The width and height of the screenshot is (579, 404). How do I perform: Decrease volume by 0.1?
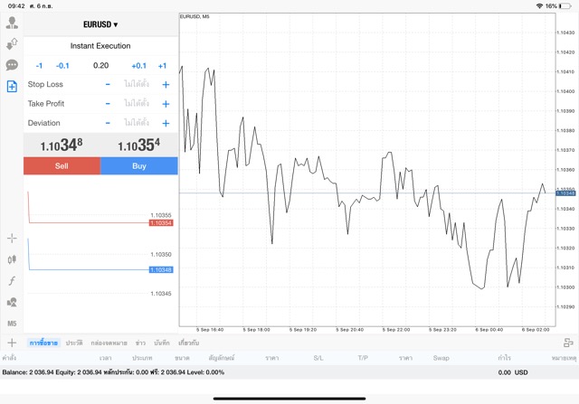pos(62,65)
